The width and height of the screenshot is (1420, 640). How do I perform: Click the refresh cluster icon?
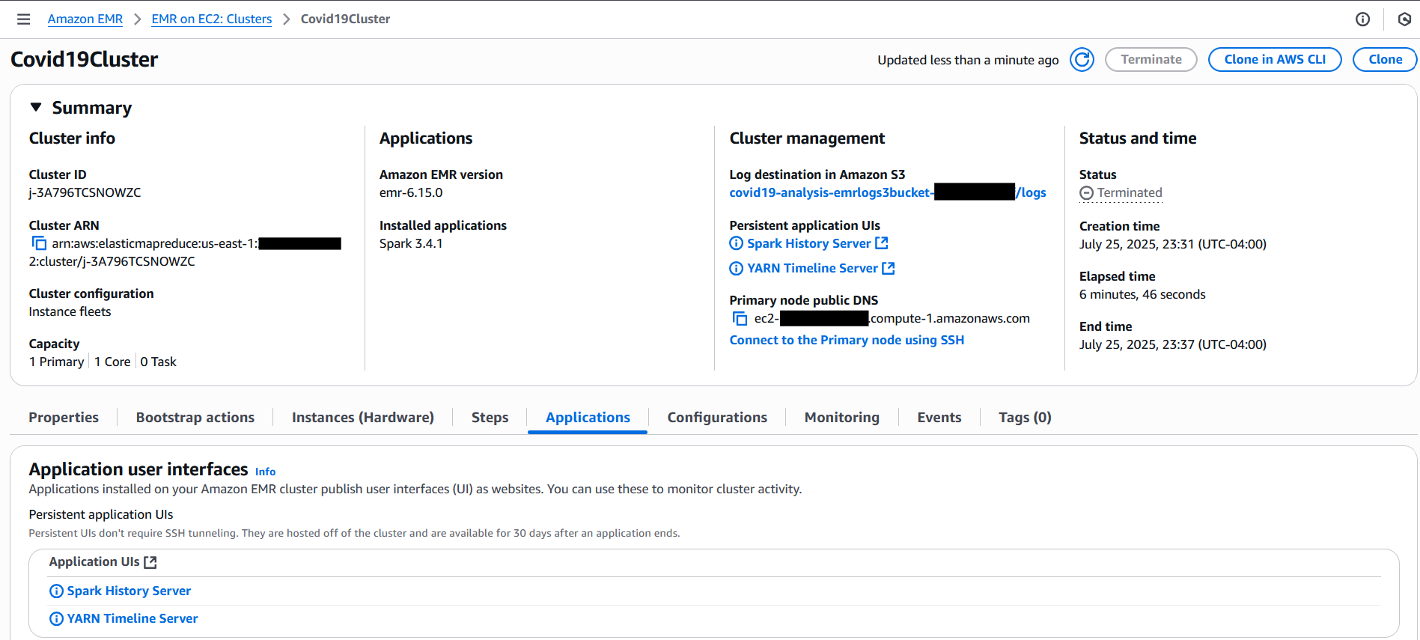point(1081,60)
